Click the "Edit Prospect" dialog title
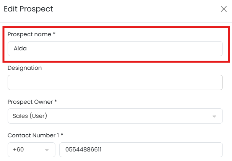This screenshot has height=161, width=232. point(29,9)
